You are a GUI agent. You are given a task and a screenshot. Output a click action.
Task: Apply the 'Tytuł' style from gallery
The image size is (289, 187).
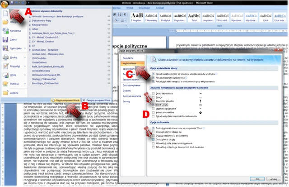tap(194, 17)
